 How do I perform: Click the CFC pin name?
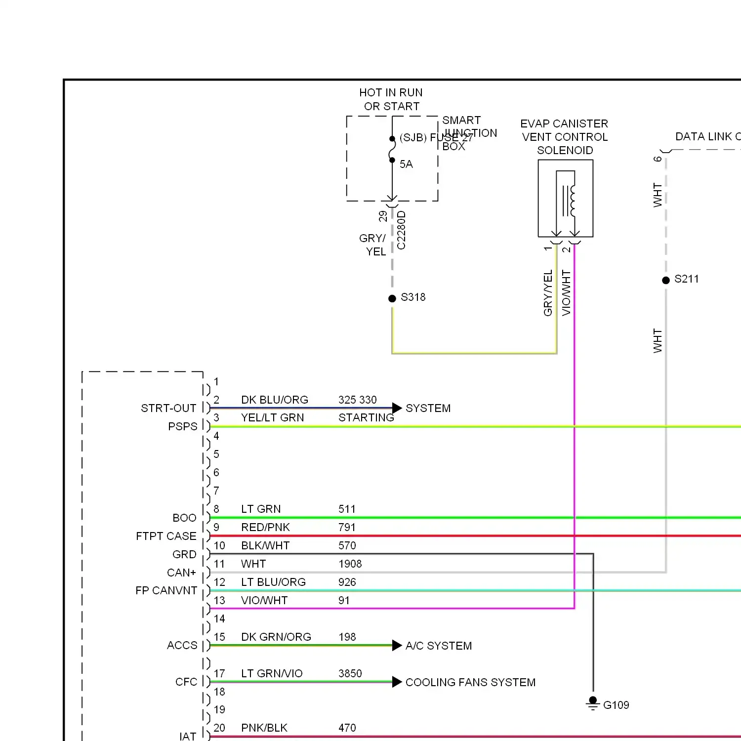click(x=186, y=682)
